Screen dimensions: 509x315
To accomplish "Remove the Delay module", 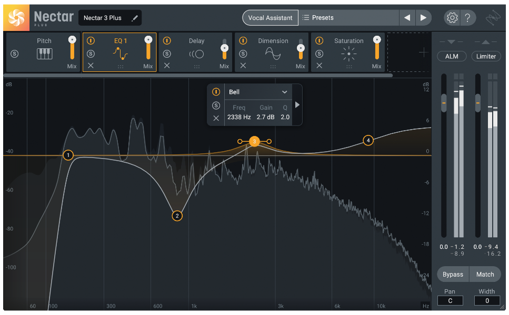I will click(167, 66).
